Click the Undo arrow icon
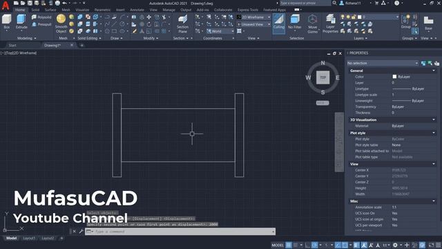This screenshot has height=249, width=442. click(64, 3)
